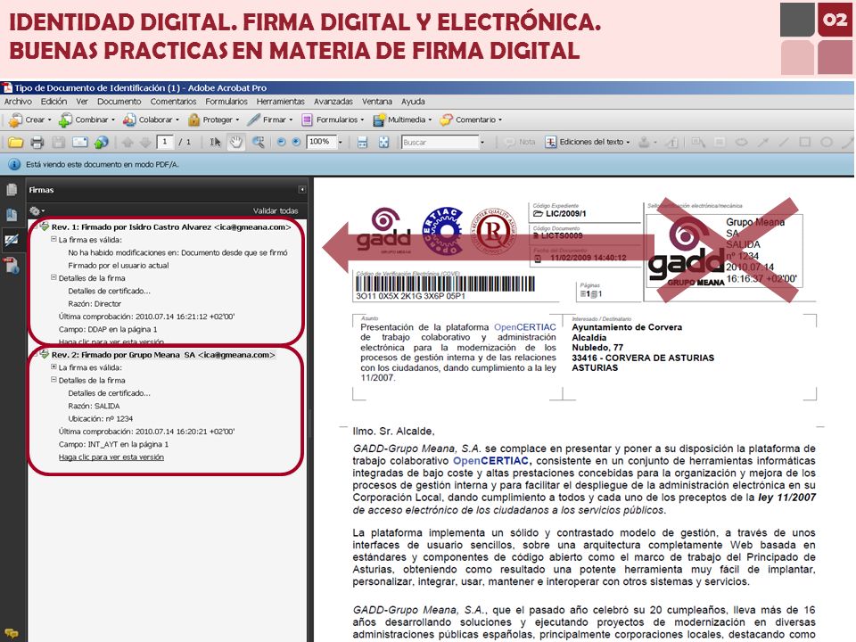Viewport: 856px width, 642px height.
Task: Open the Bookmarks panel icon in sidebar
Action: (x=12, y=215)
